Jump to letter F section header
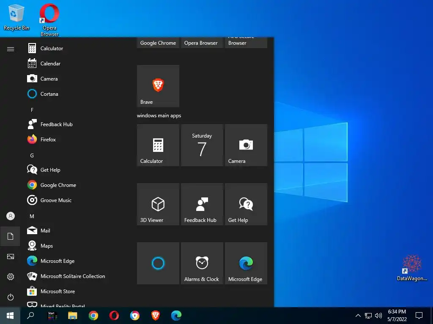 coord(32,110)
